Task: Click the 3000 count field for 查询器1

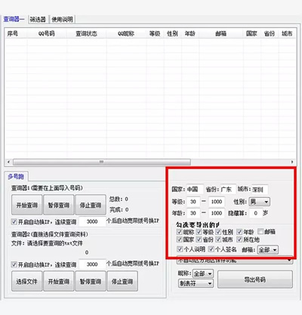Action: pos(92,221)
